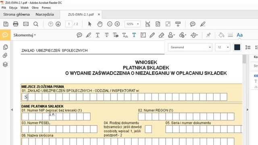Image resolution: width=258 pixels, height=145 pixels.
Task: Select the add text box tool
Action: tap(143, 35)
